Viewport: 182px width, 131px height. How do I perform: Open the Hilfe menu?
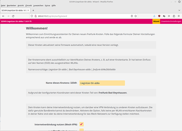pos(54,6)
